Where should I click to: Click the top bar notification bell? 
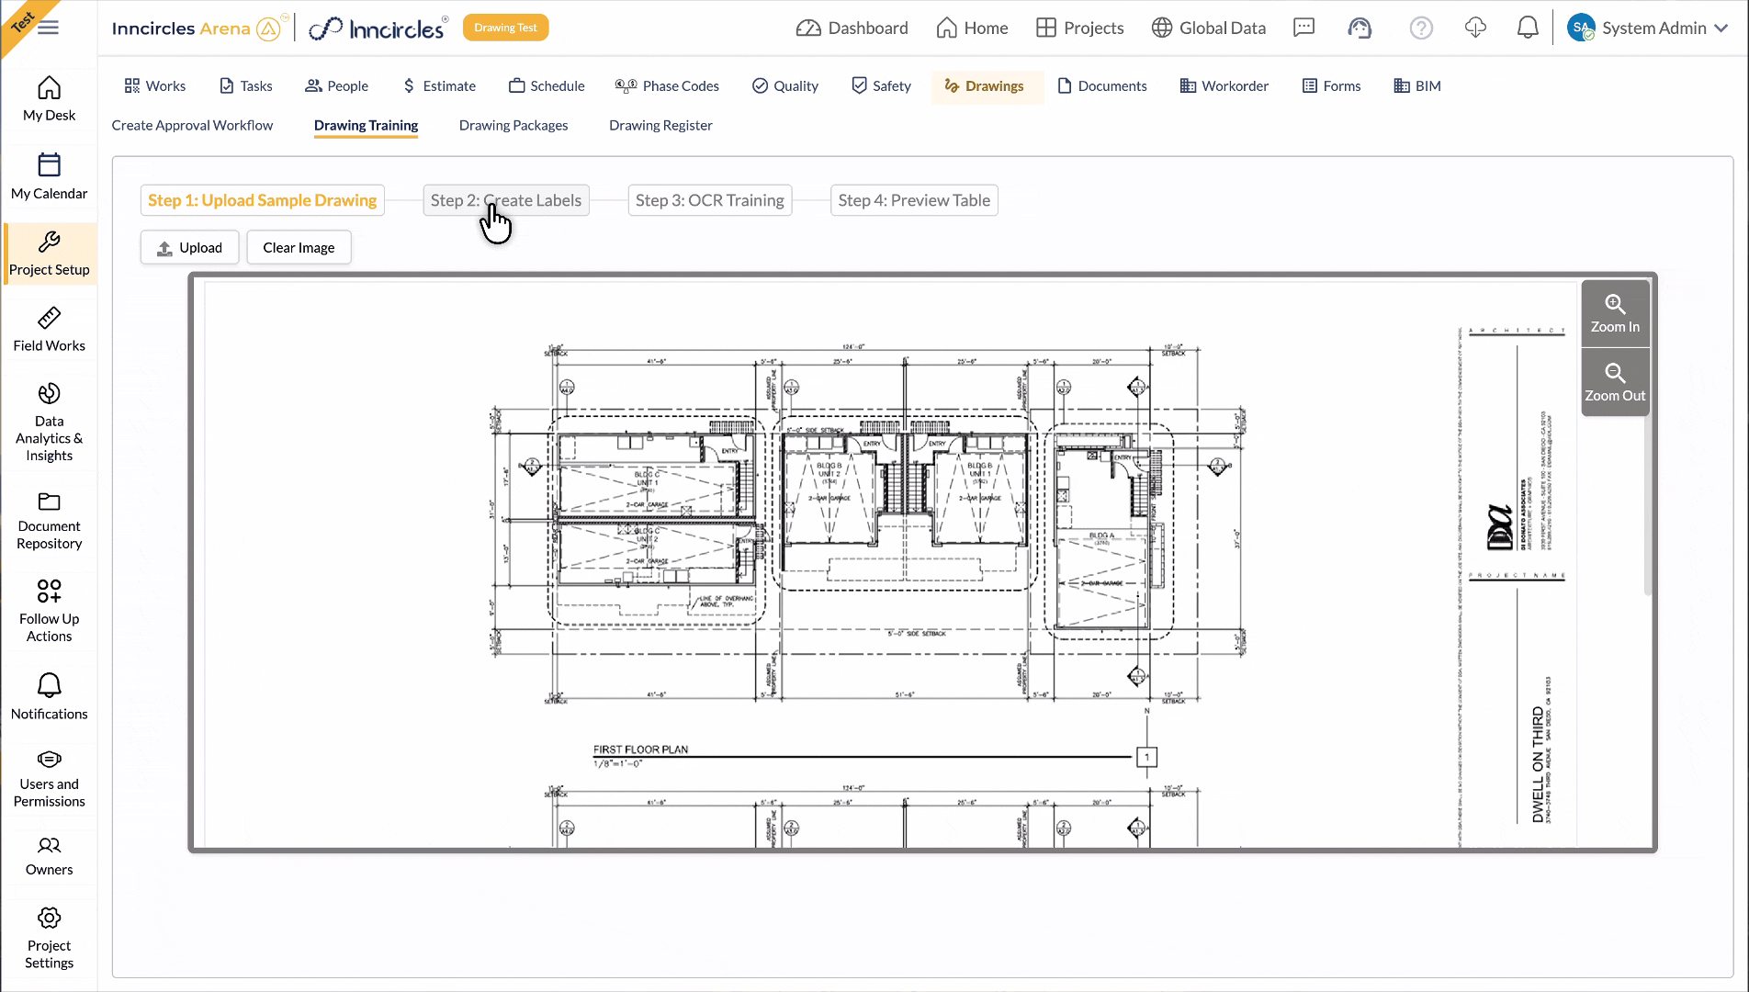click(1527, 28)
